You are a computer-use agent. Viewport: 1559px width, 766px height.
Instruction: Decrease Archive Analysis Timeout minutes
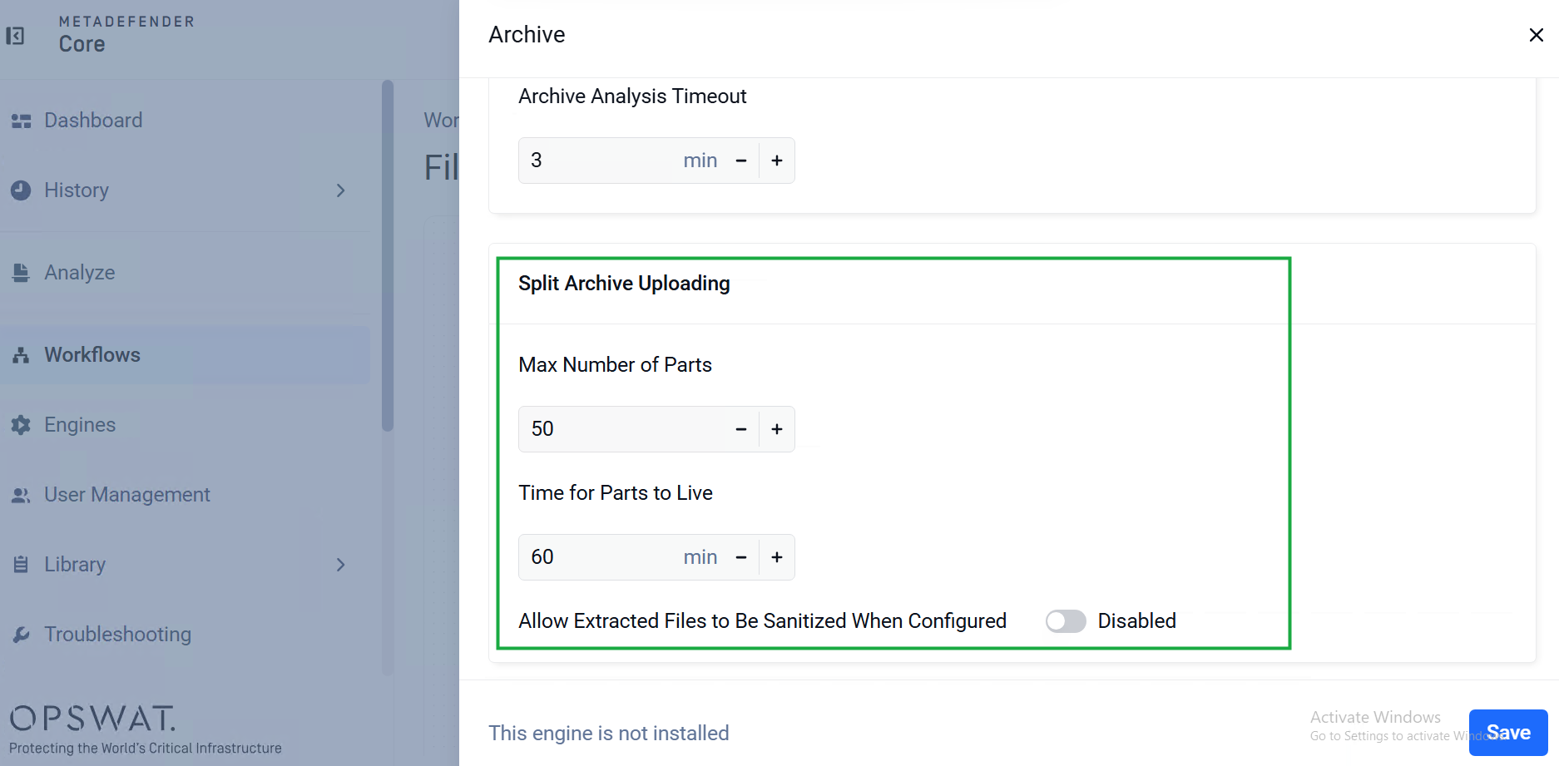point(741,161)
